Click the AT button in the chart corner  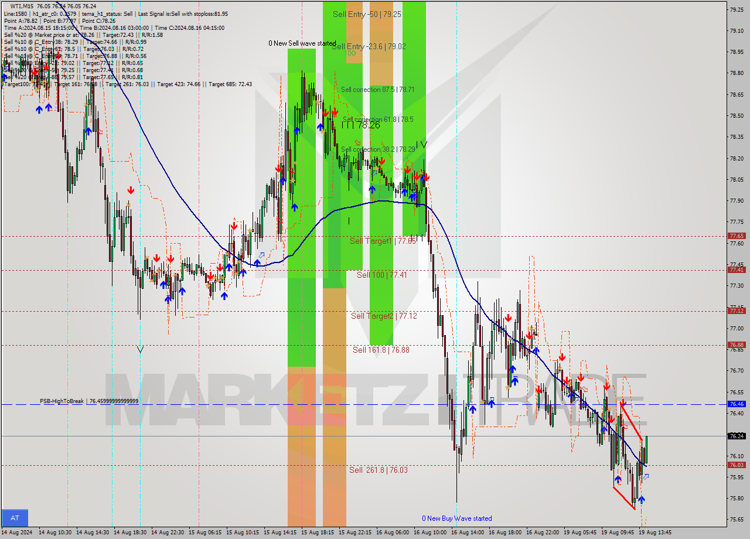coord(15,518)
